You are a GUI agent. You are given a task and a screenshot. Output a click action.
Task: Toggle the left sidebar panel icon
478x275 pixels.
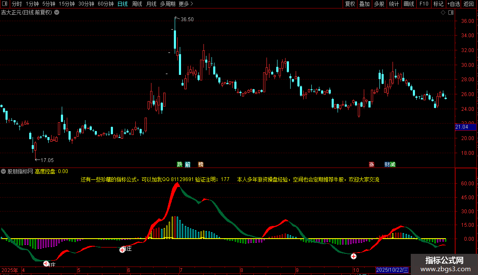(x=5, y=4)
